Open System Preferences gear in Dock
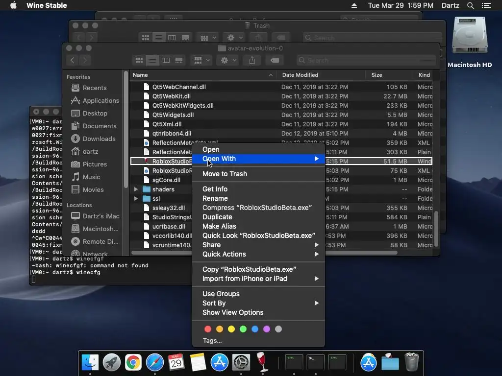Viewport: 502px width, 376px height. (x=241, y=362)
